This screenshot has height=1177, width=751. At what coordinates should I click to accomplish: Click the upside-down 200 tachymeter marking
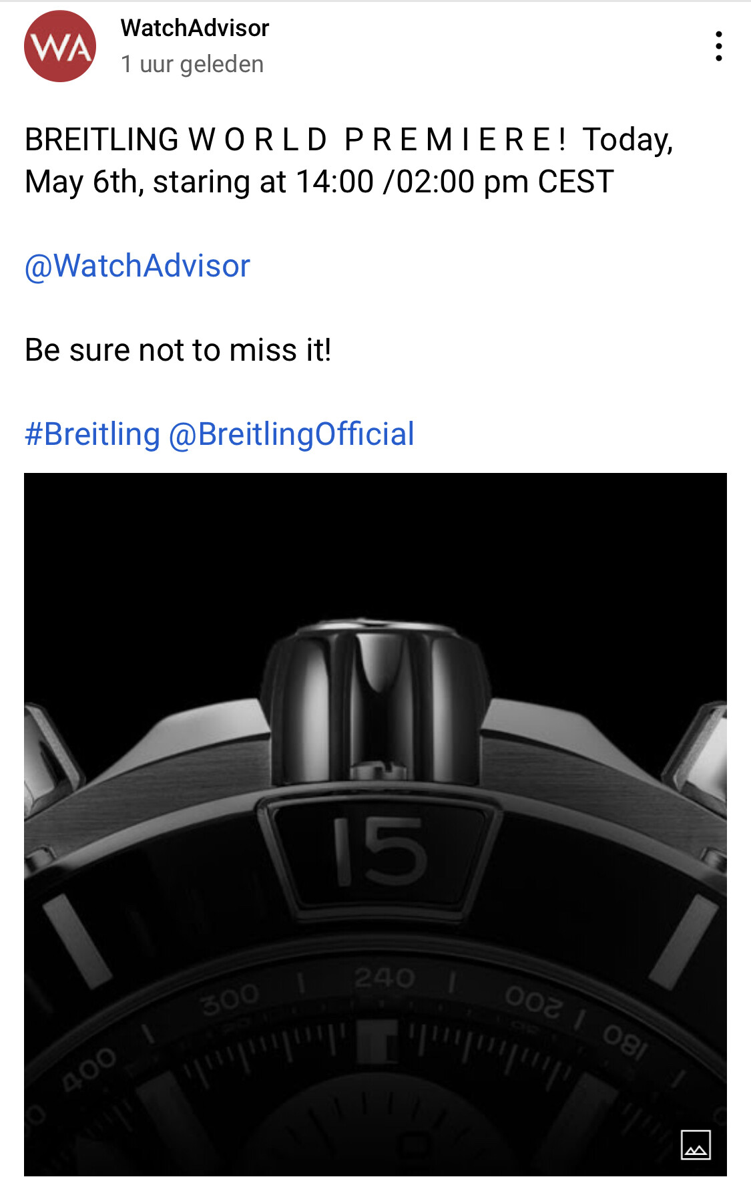[x=533, y=1001]
